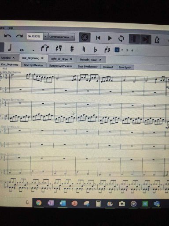This screenshot has width=169, height=226.
Task: Close the Snowdin_Town tab
Action: pos(100,60)
